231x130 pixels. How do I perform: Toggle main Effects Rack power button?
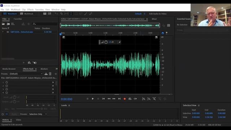click(x=3, y=114)
